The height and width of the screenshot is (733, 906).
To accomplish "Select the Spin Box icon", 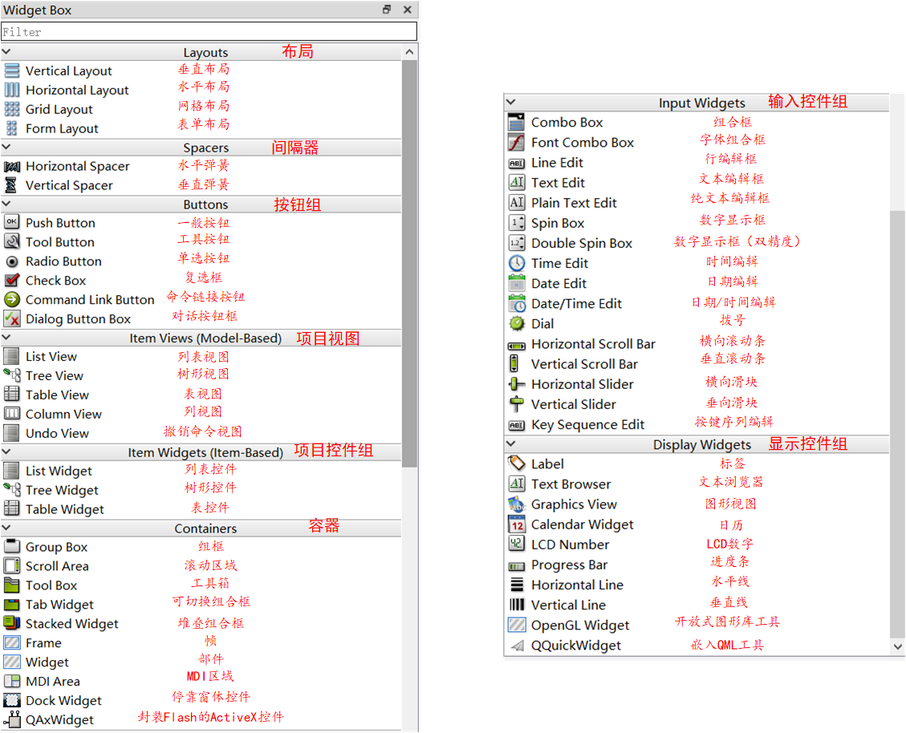I will [517, 223].
